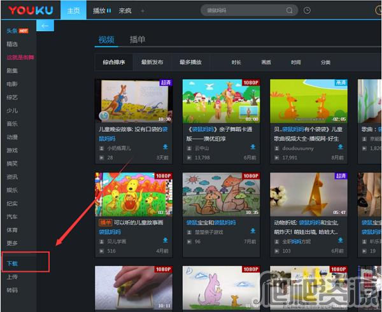The image size is (382, 312).
Task: Open the pink kangaroo drawing thumbnail in the bottom row
Action: [221, 288]
